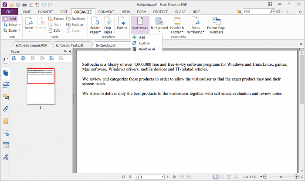Switch to the Softpedia Test.pdf tab
Viewport: 305px width, 181px height.
(x=70, y=45)
